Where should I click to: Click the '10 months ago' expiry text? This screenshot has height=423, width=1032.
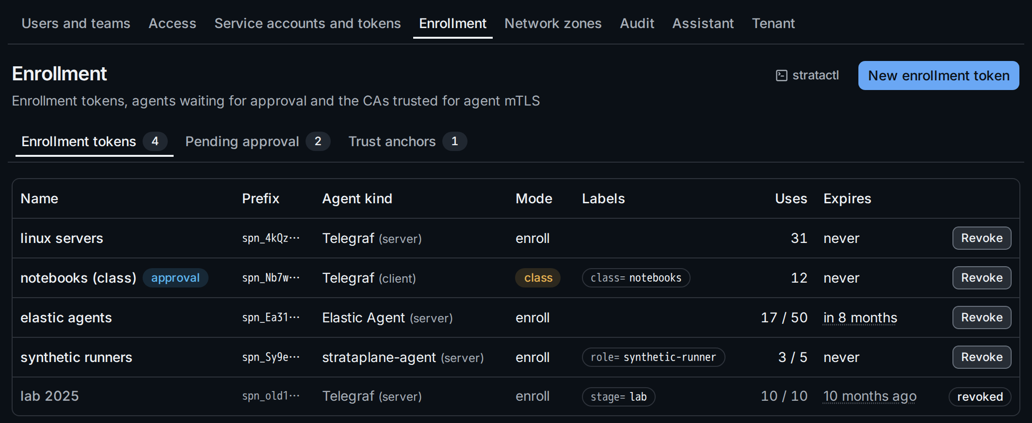click(870, 396)
